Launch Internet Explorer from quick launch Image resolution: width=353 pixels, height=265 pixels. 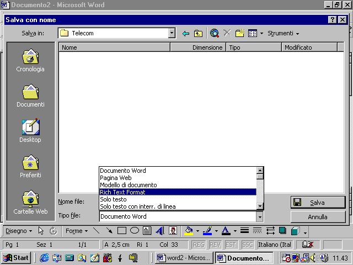44,258
